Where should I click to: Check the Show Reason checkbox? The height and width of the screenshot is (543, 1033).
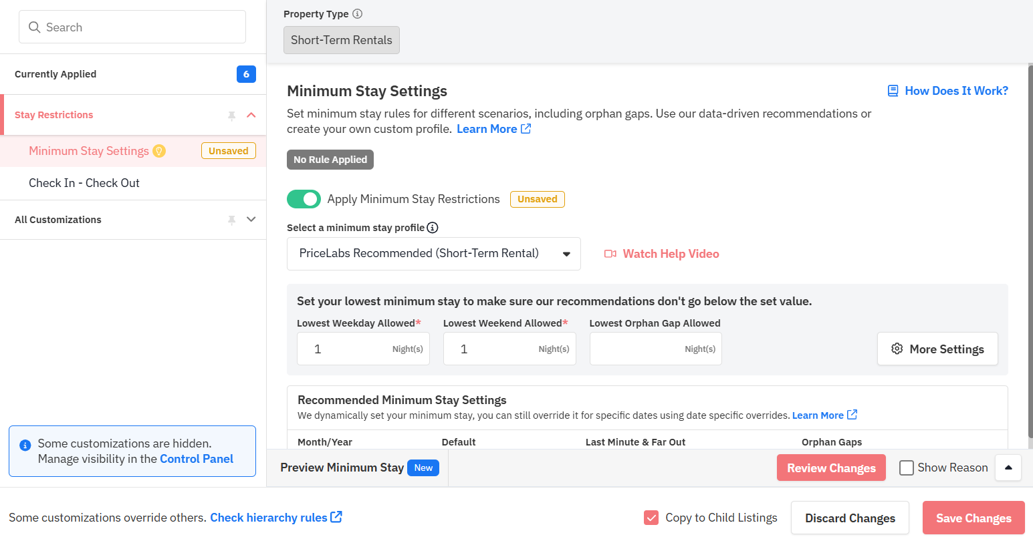click(907, 468)
